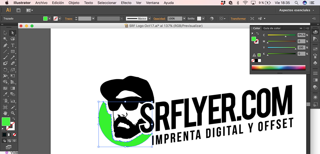Click the Trazo link label
320x154 pixels.
[69, 19]
